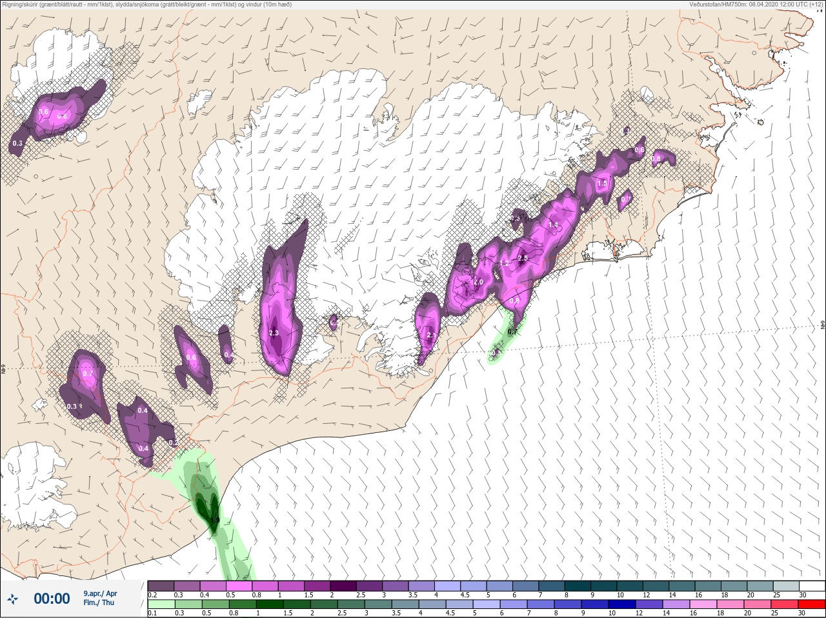Viewport: 826px width, 618px height.
Task: Click the weekday label Fim./ Thu
Action: coord(99,603)
